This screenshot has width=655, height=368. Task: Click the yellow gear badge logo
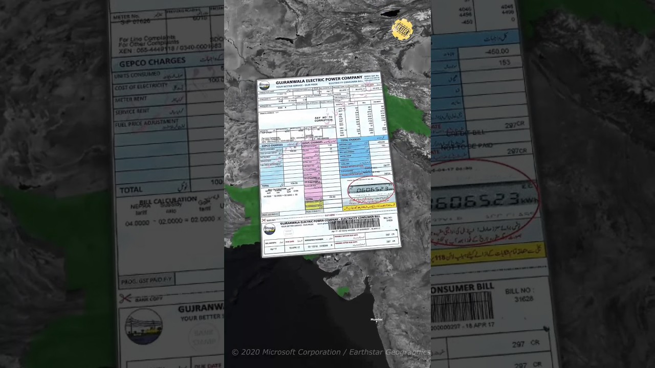click(402, 30)
